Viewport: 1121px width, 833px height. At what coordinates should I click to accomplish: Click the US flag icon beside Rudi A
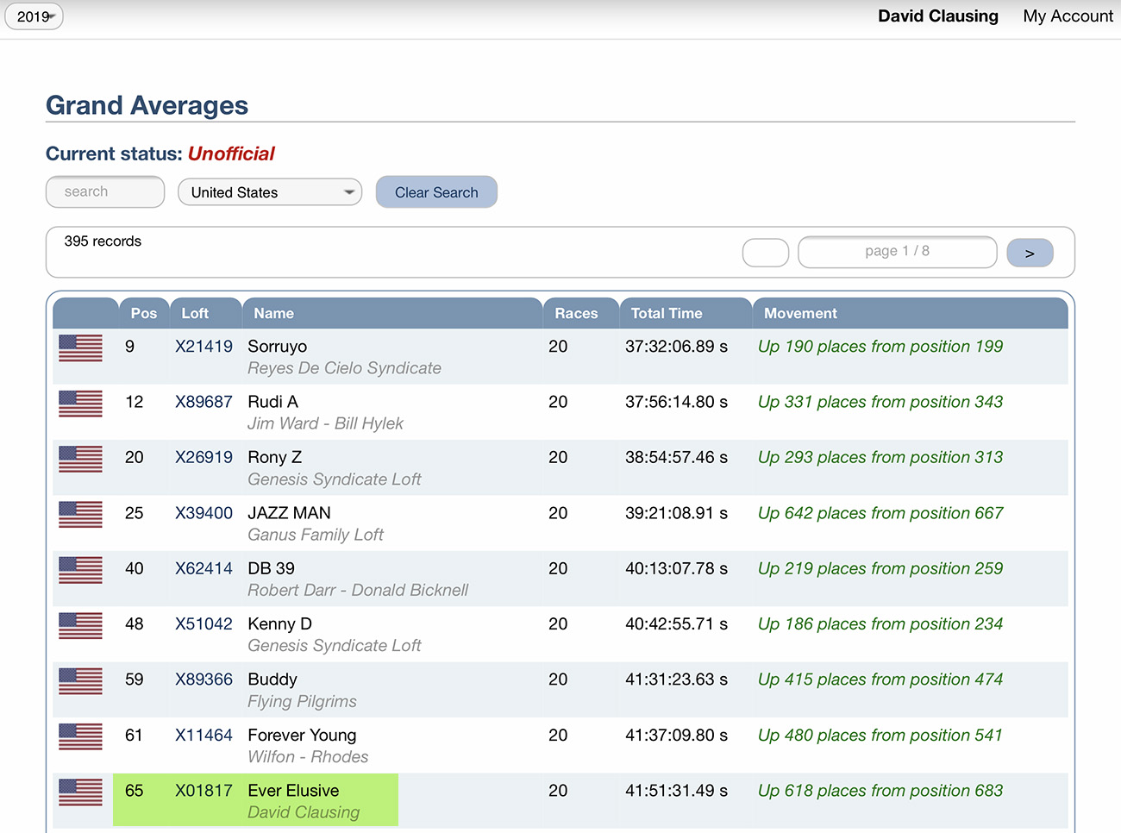(80, 404)
